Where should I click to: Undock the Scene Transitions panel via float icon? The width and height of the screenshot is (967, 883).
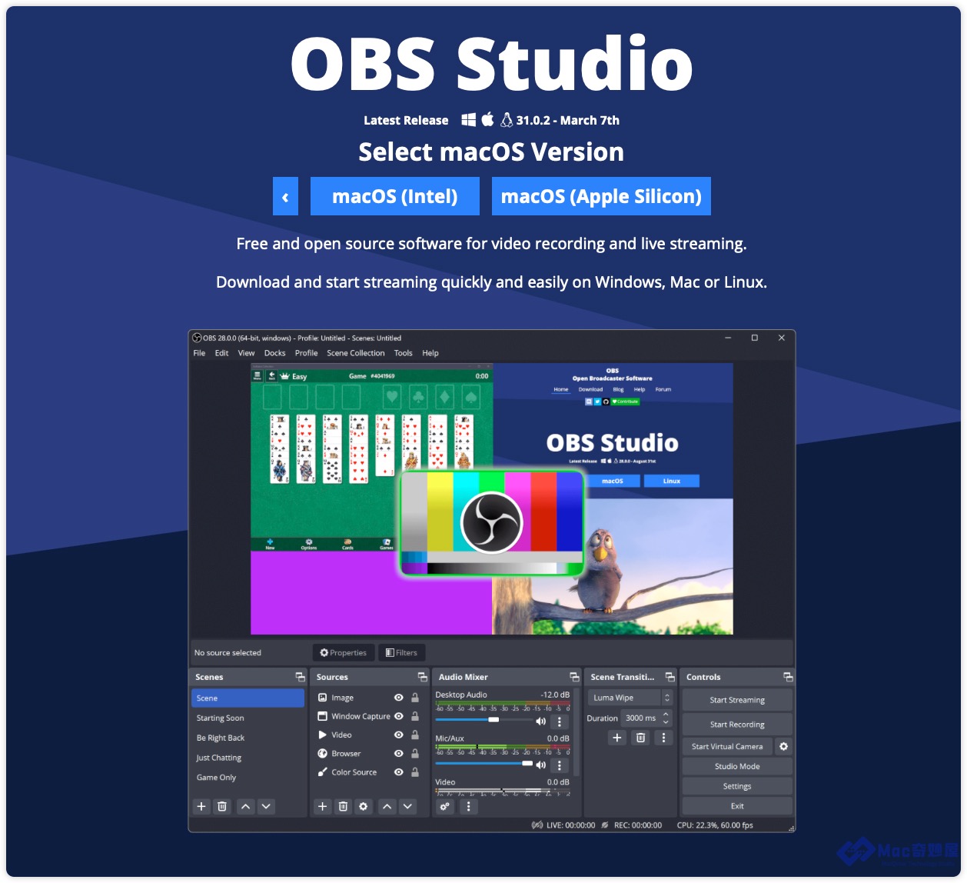tap(670, 677)
